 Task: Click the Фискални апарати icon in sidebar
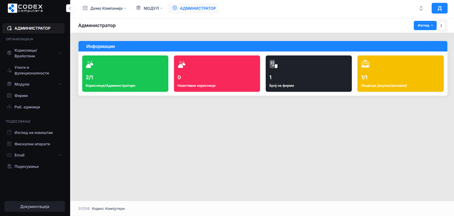[9, 144]
